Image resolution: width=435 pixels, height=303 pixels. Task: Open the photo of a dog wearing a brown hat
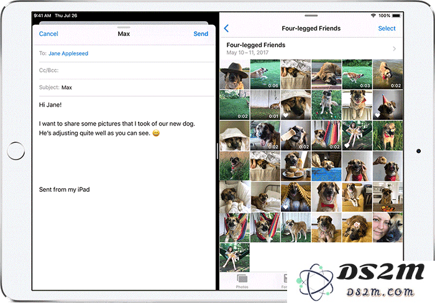[x=234, y=75]
